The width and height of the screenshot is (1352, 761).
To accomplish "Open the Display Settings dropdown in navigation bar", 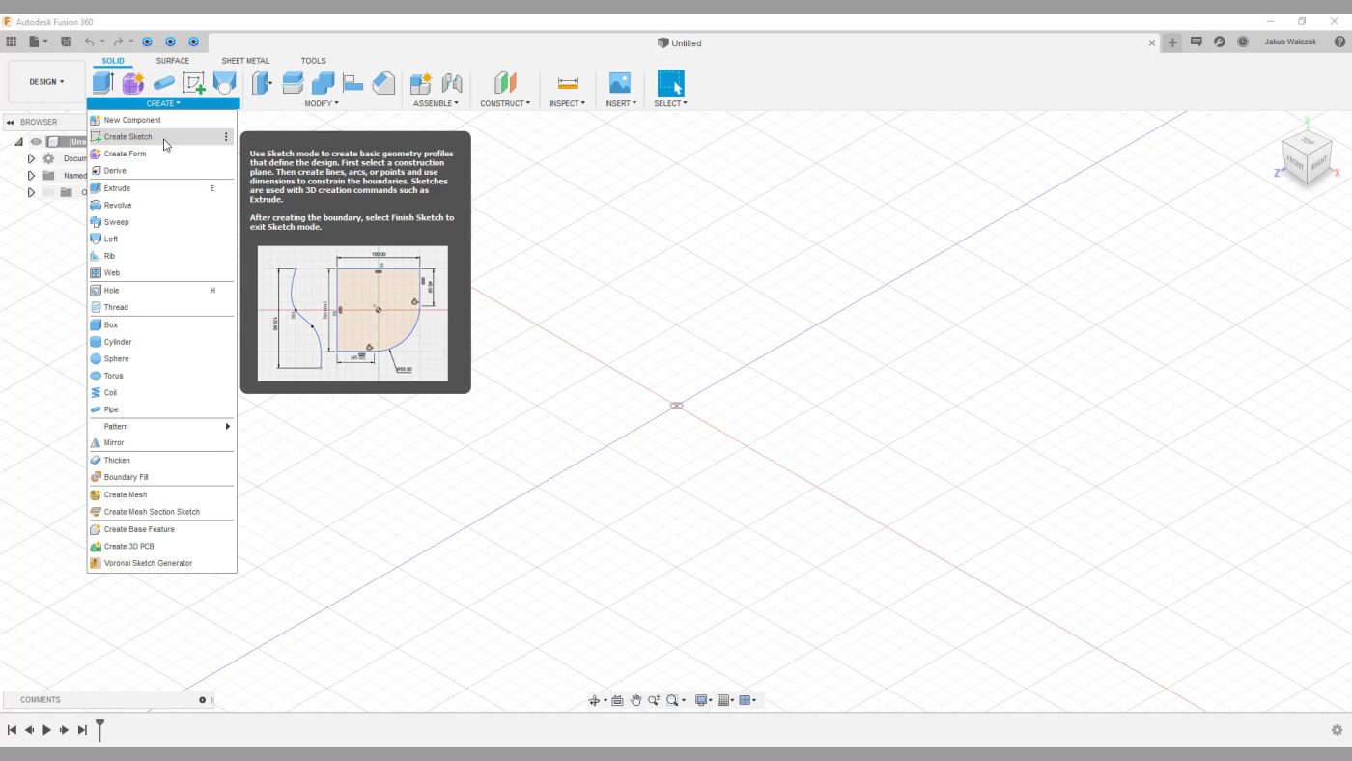I will pos(701,700).
